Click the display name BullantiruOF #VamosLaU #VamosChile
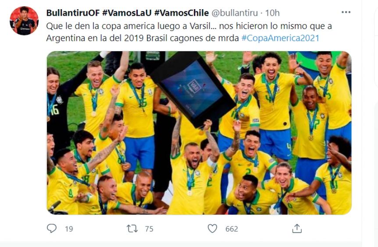 (x=128, y=13)
